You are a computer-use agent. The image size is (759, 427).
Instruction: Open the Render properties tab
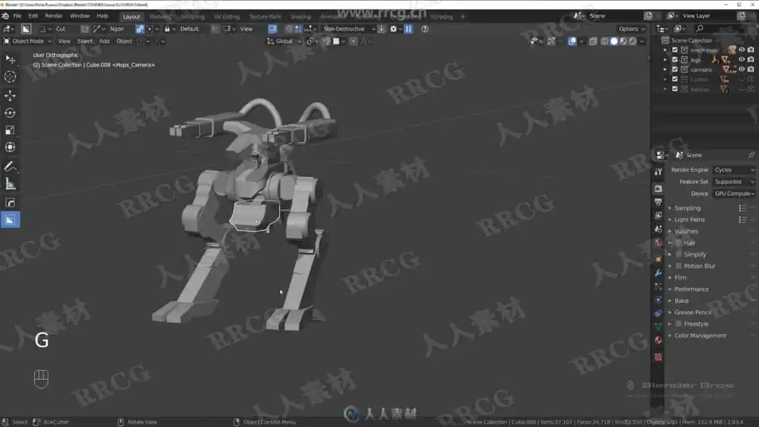pos(658,189)
